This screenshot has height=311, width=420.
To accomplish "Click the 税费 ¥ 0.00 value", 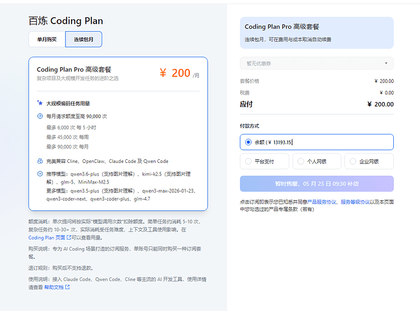I will click(387, 93).
